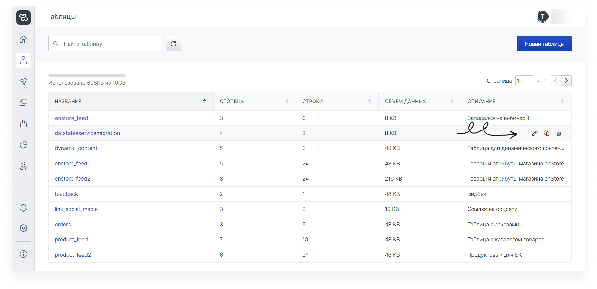Copy the datatableservicemigration table
Screen dimensions: 597x289
(x=547, y=133)
